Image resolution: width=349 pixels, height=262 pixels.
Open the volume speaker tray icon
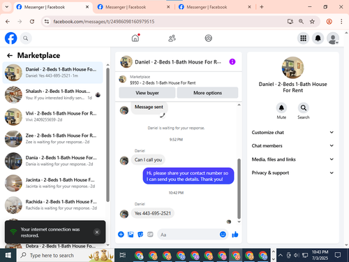coord(296,255)
